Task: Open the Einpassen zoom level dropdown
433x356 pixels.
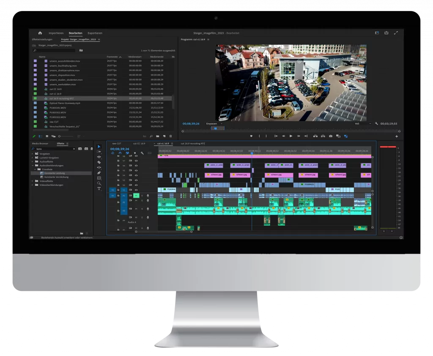Action: pos(214,124)
